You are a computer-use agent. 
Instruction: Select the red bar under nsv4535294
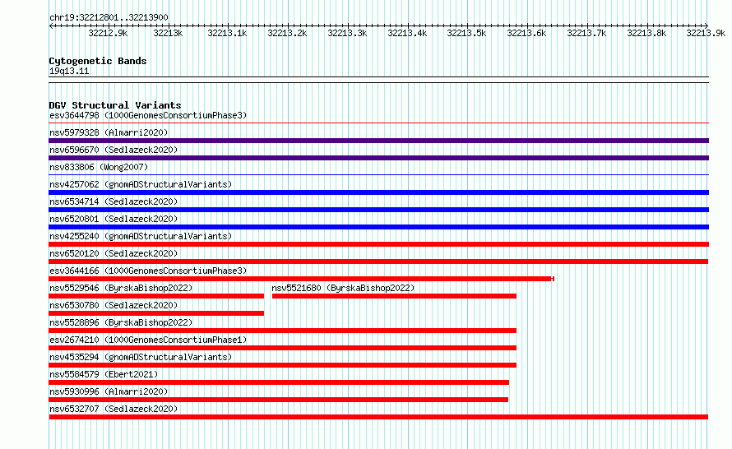pyautogui.click(x=282, y=365)
